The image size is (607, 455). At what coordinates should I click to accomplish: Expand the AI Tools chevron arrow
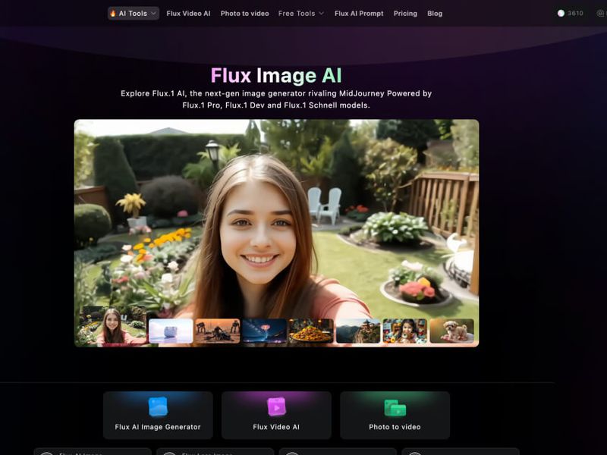tap(155, 13)
